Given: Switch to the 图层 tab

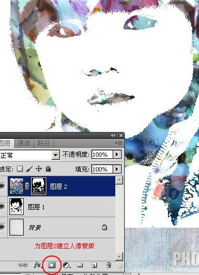Looking at the screenshot, I should (x=7, y=144).
